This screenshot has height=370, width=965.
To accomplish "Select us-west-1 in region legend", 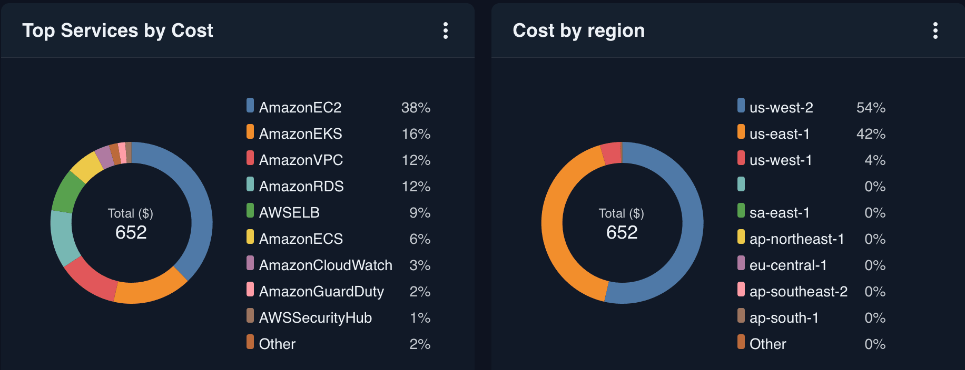I will [x=781, y=160].
